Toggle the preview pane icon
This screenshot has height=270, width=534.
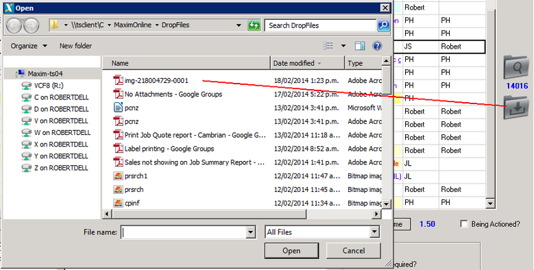pyautogui.click(x=360, y=46)
